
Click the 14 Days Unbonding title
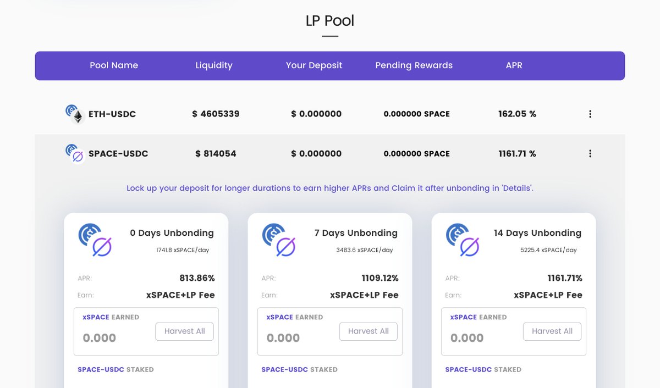click(537, 233)
